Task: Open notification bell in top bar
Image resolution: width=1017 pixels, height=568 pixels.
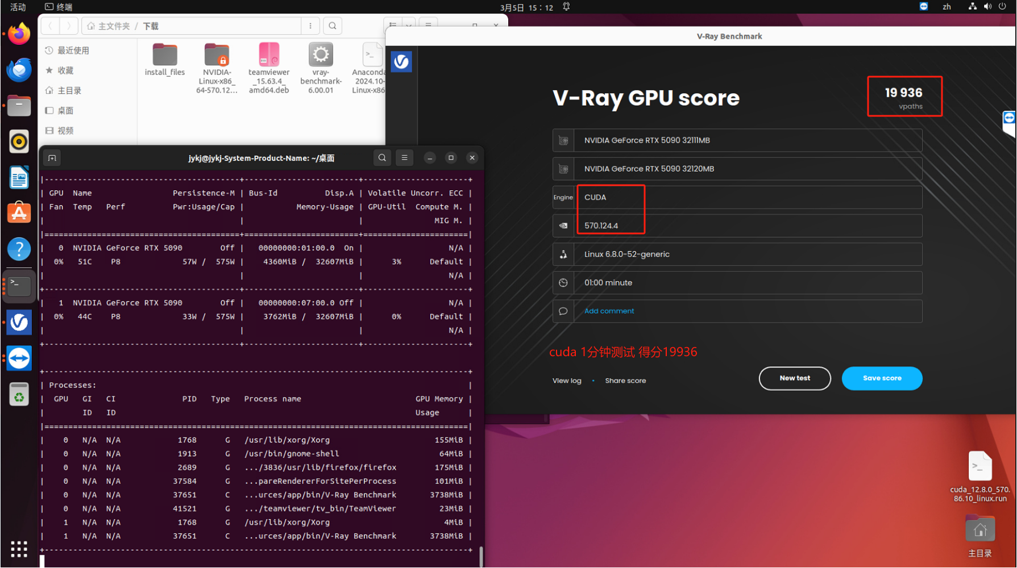Action: (566, 7)
